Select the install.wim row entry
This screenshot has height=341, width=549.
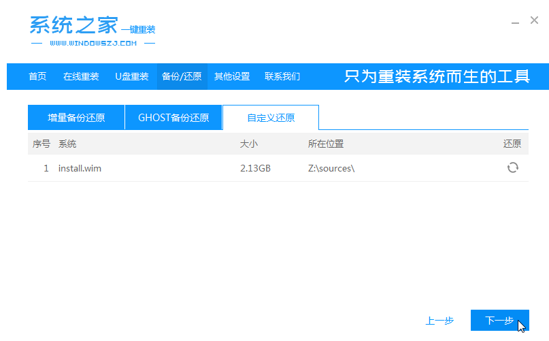(80, 168)
